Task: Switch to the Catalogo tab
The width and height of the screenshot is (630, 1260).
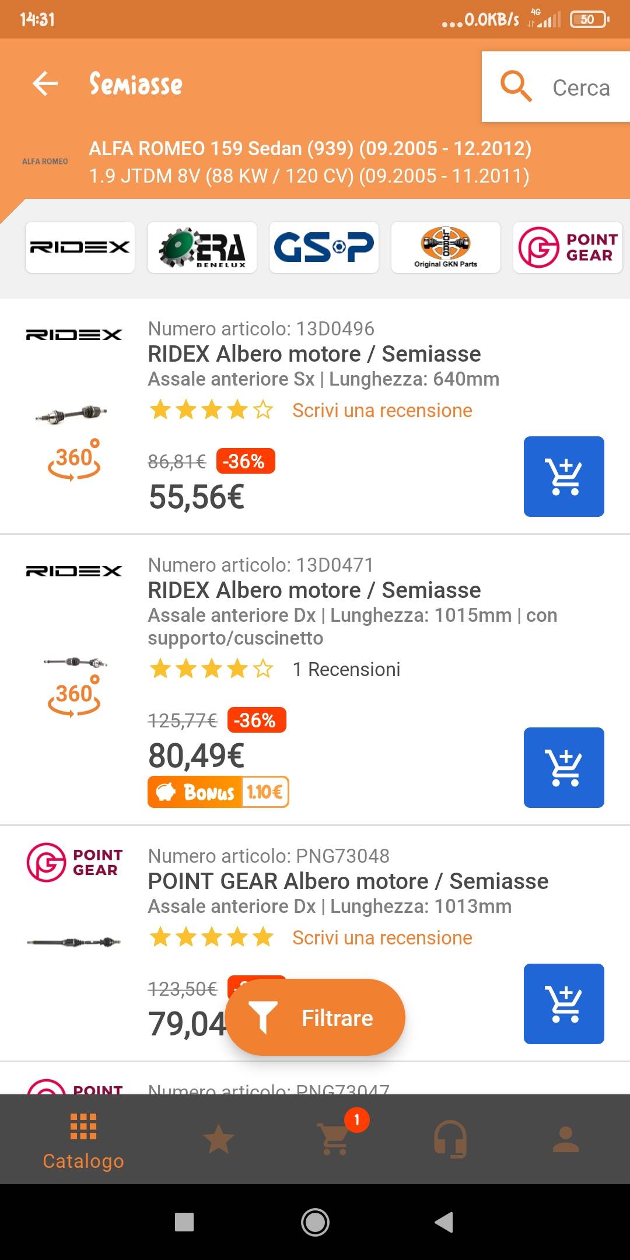Action: coord(83,1140)
